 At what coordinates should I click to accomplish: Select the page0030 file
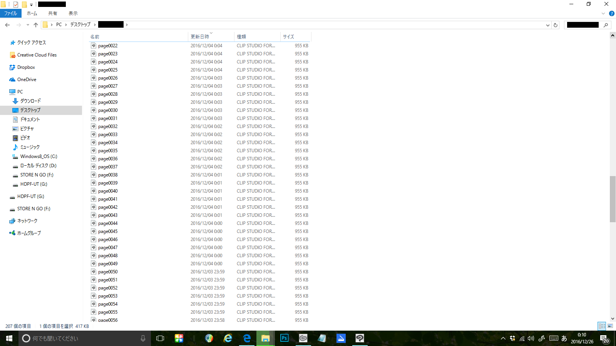tap(108, 110)
